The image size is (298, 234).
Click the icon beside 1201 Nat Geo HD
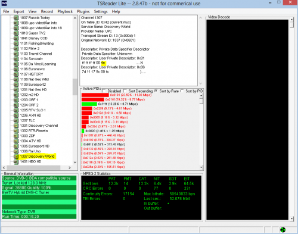(x=16, y=90)
